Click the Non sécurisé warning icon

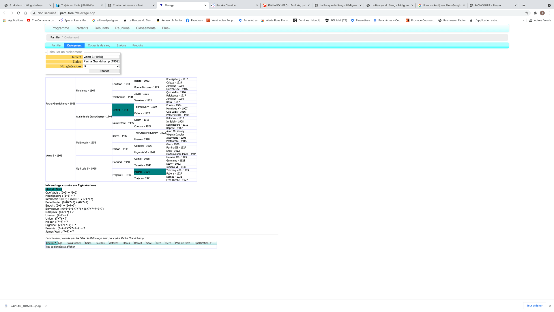[34, 13]
